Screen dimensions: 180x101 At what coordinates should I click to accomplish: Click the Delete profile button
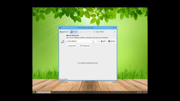[x=112, y=41]
